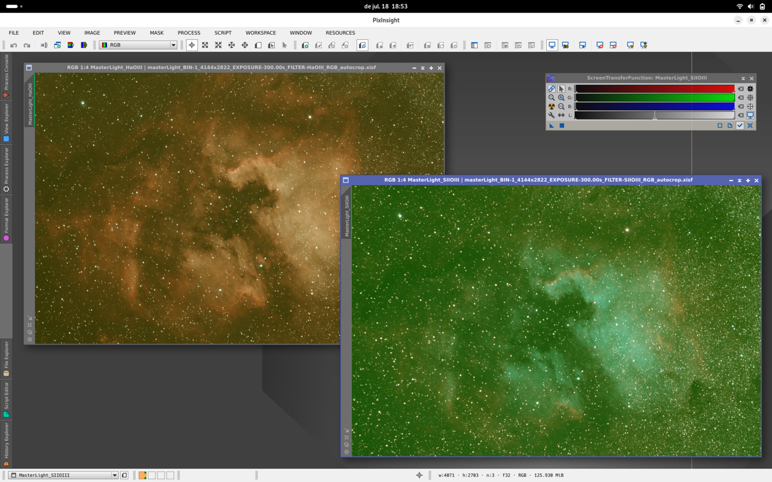Open the SCRIPT menu
Image resolution: width=772 pixels, height=482 pixels.
coord(223,33)
